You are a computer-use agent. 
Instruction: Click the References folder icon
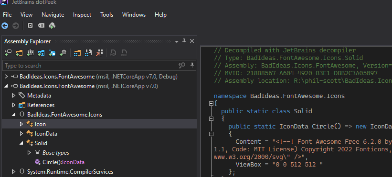point(22,105)
